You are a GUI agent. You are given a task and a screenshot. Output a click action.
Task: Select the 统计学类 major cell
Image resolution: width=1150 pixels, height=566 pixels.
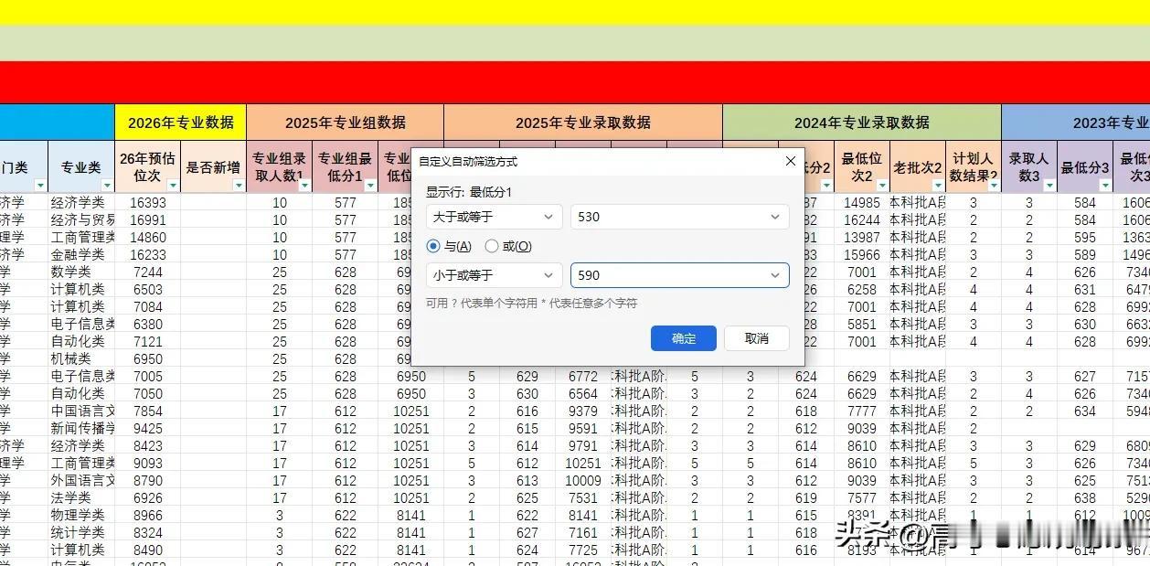click(x=82, y=533)
